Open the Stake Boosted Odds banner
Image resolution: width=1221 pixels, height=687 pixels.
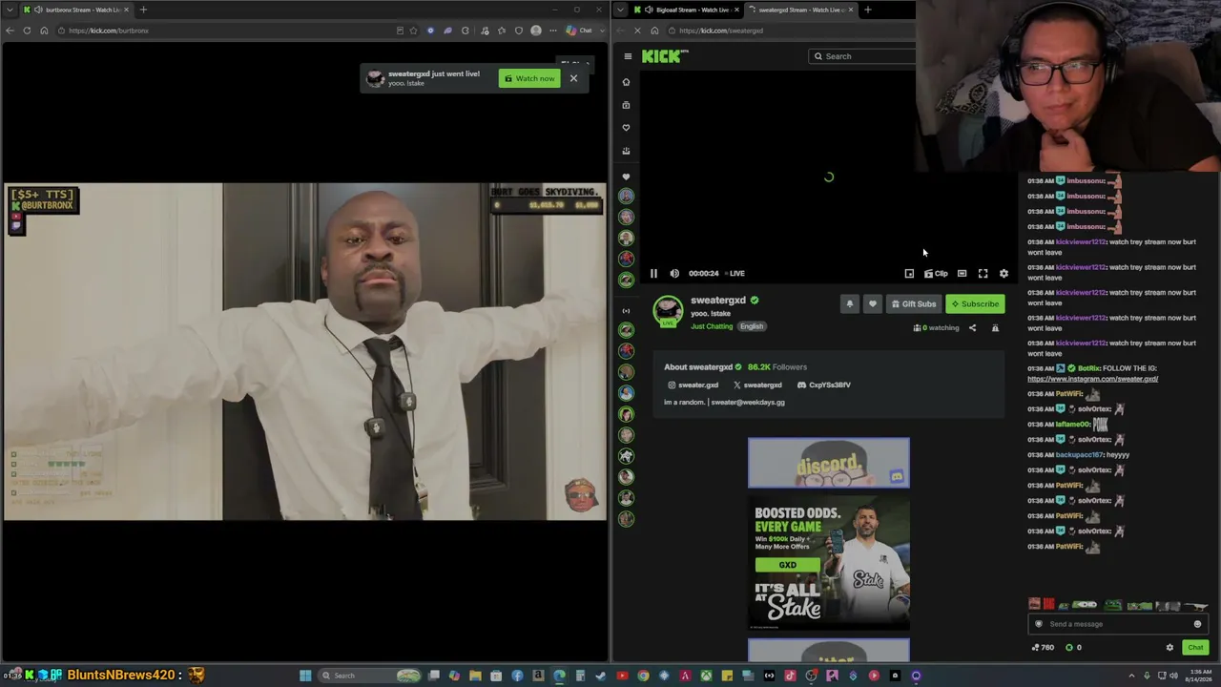tap(829, 562)
